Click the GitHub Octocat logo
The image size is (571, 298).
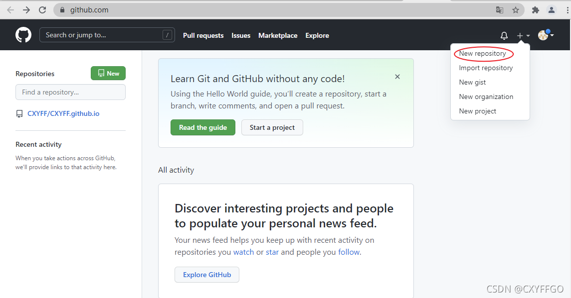point(23,35)
